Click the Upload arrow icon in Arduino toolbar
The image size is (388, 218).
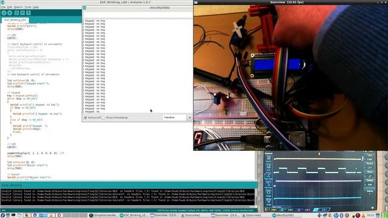[10, 13]
